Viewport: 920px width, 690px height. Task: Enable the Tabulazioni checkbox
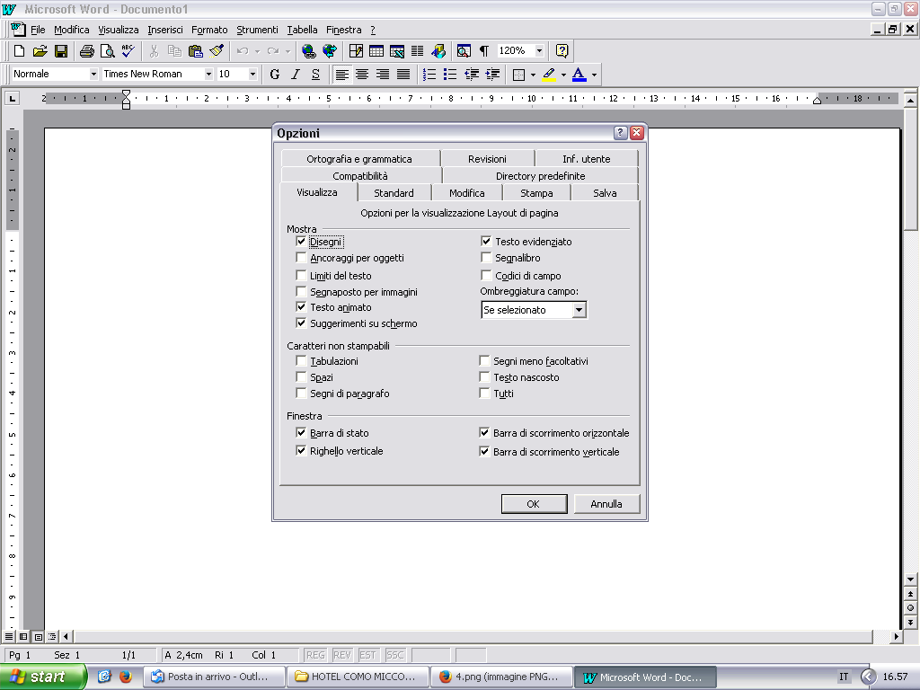[302, 361]
